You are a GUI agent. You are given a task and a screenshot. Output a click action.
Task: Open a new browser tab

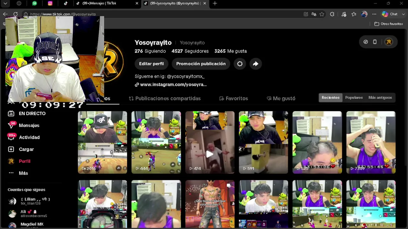tap(215, 3)
